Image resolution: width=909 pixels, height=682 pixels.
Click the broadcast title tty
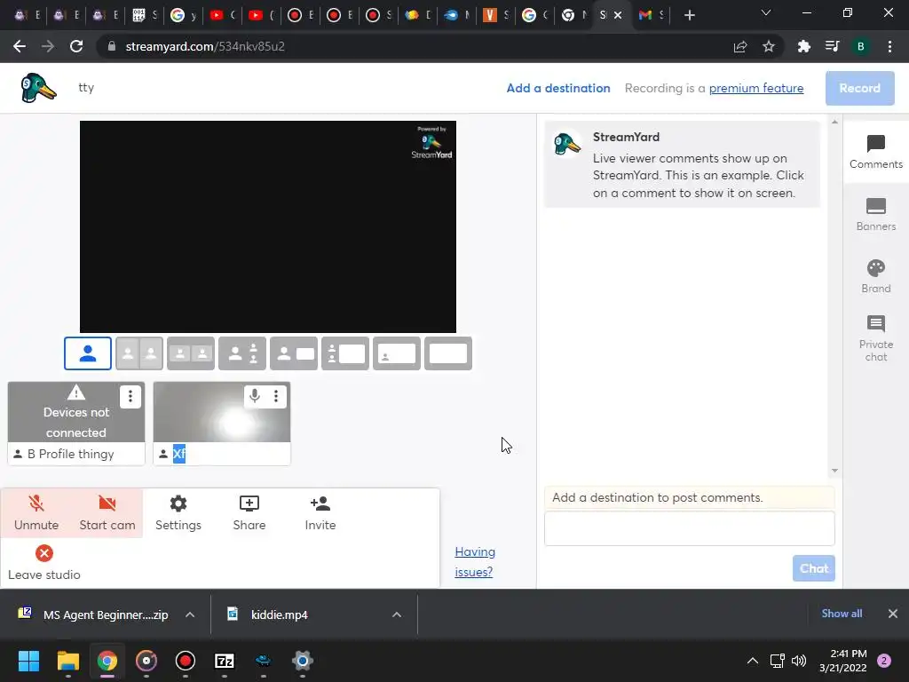pyautogui.click(x=86, y=88)
